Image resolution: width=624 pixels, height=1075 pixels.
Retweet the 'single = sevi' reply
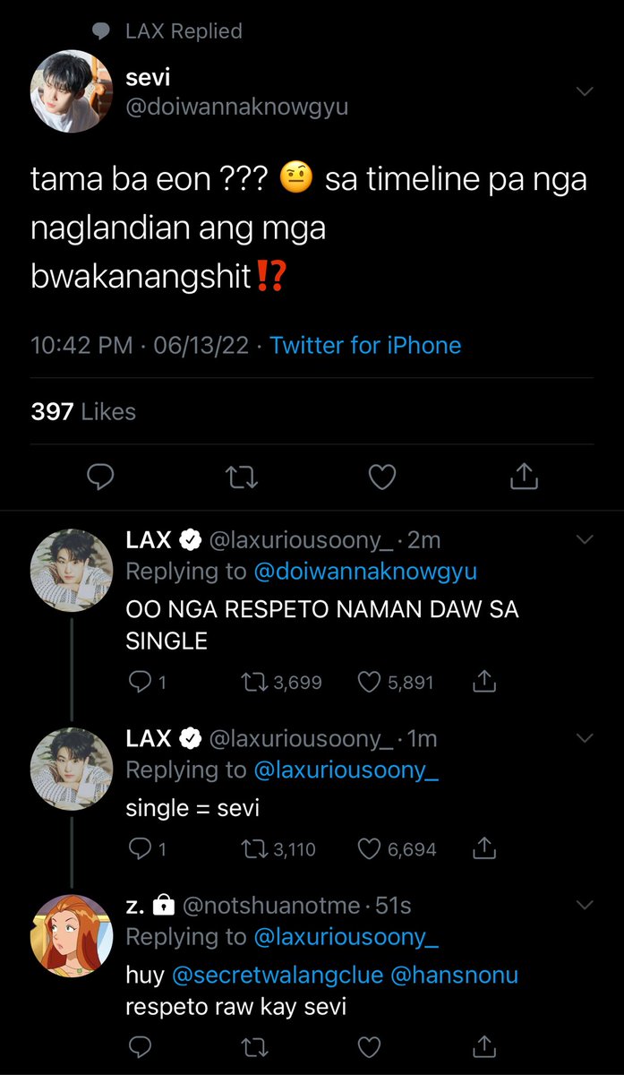point(279,848)
